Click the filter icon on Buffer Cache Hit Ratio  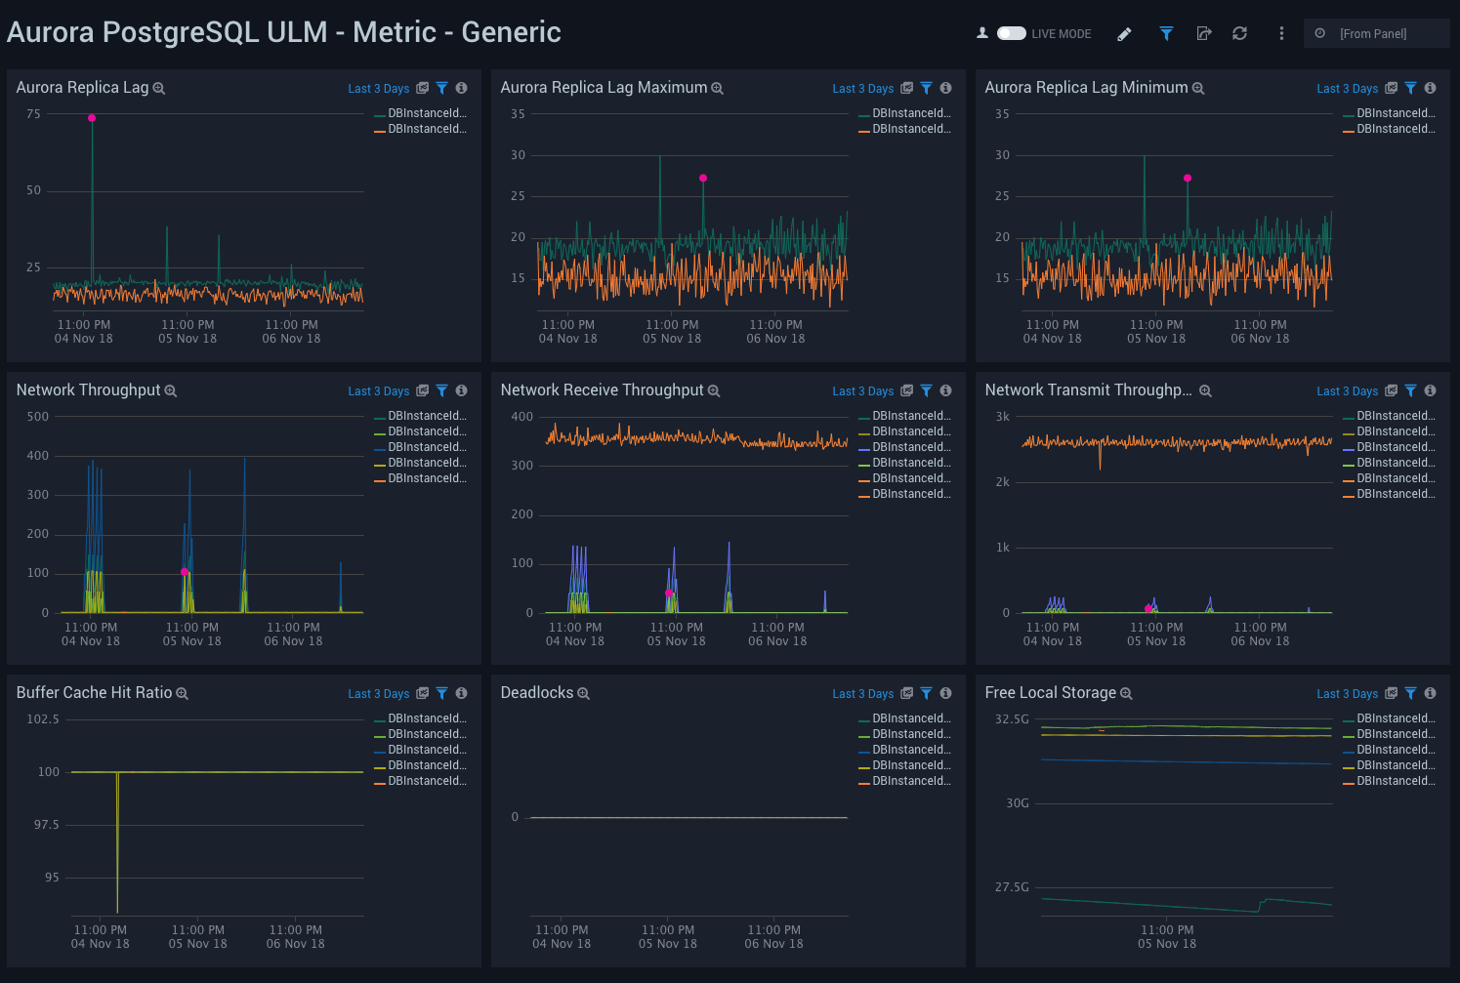[442, 693]
